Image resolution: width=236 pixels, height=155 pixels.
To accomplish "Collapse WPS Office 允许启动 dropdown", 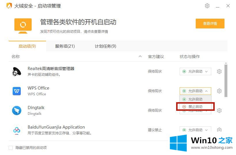I will [x=195, y=91].
